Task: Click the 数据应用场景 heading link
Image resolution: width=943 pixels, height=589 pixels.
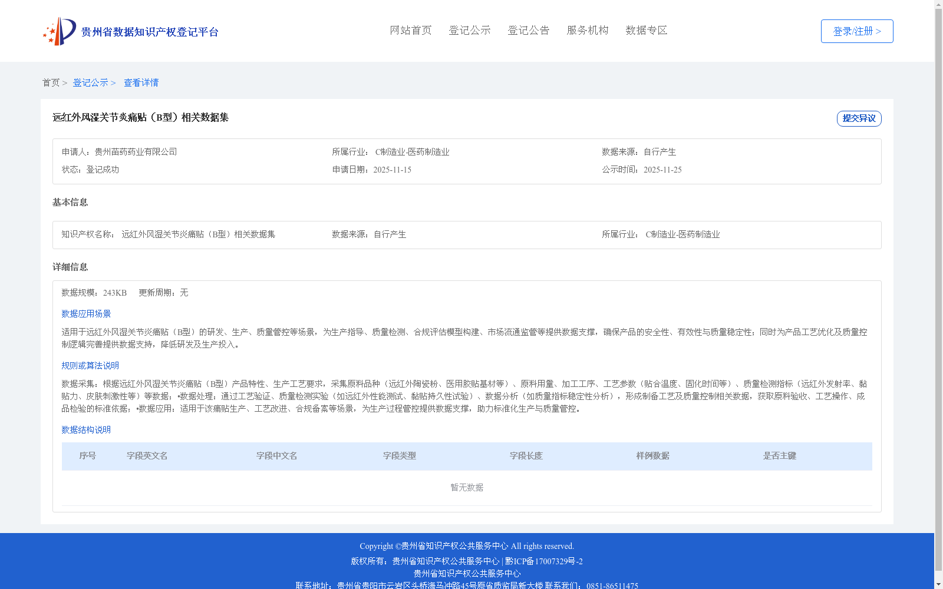Action: (x=85, y=313)
